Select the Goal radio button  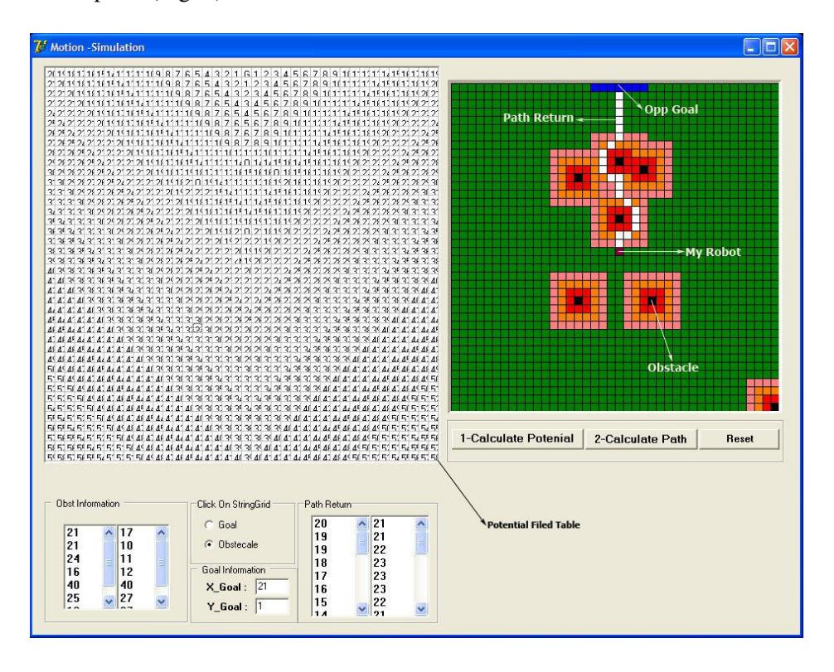[x=209, y=525]
